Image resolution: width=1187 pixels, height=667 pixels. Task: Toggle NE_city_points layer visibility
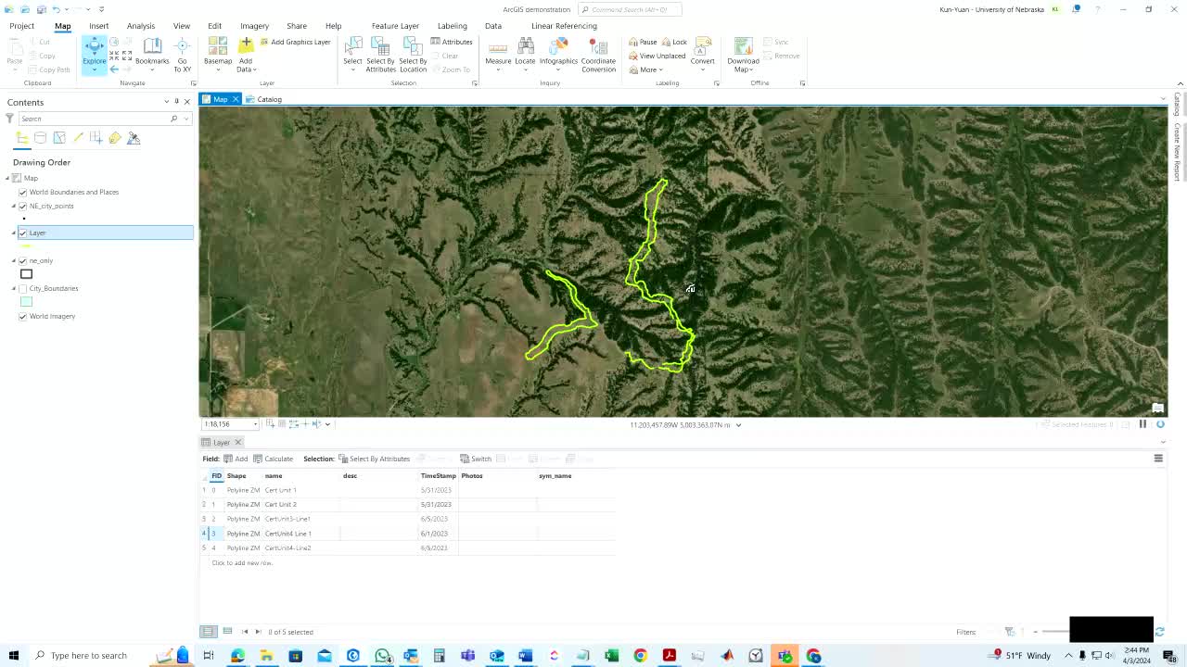click(23, 206)
